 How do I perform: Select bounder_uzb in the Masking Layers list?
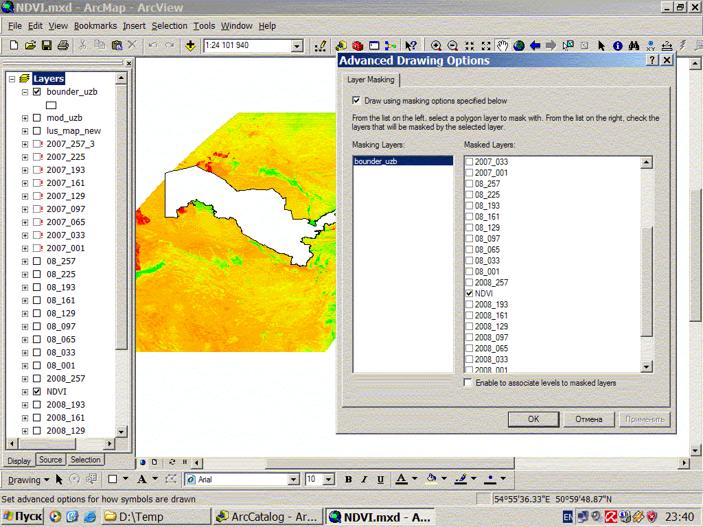click(376, 161)
